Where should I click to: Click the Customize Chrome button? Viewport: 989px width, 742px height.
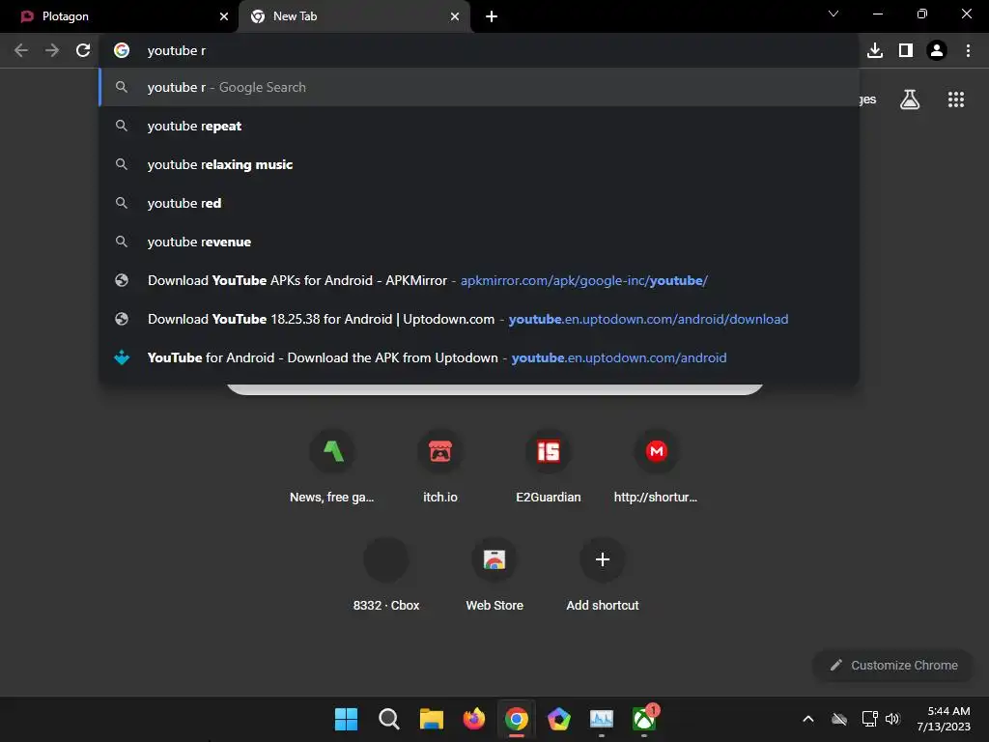pyautogui.click(x=893, y=665)
